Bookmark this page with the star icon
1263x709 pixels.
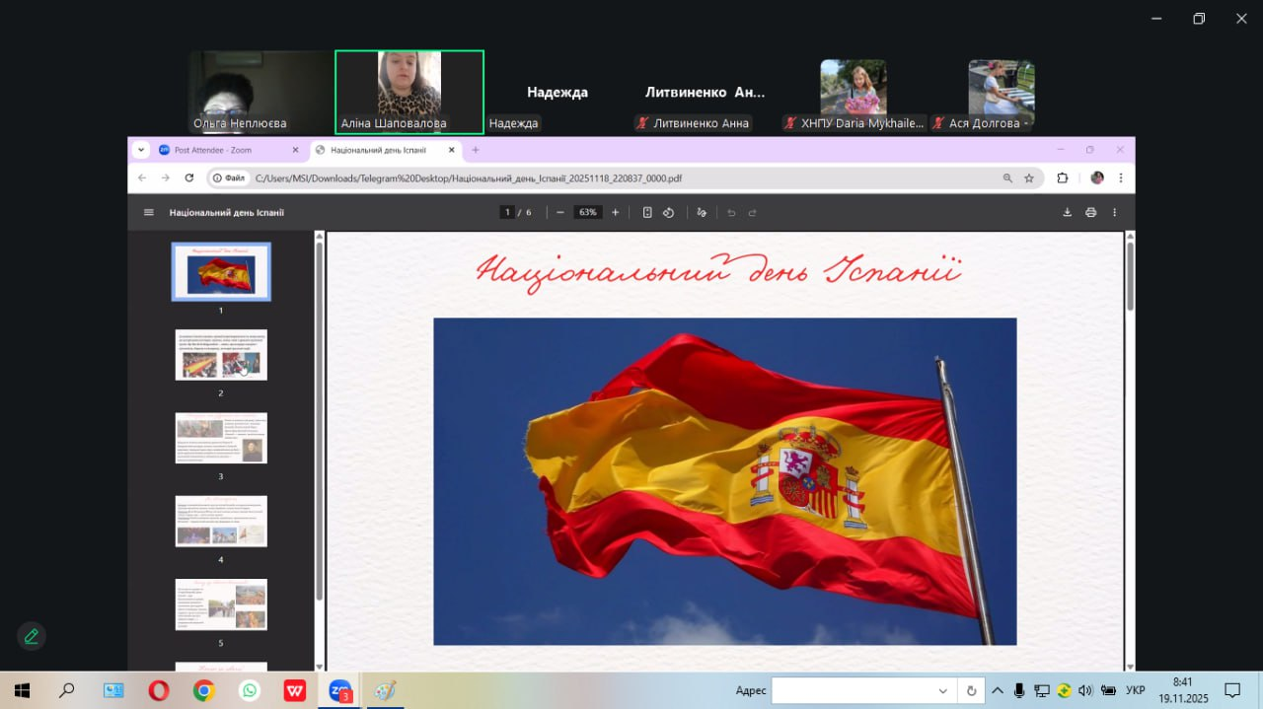(x=1029, y=178)
